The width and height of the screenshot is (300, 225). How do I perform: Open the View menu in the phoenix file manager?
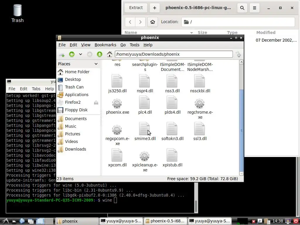pos(86,45)
